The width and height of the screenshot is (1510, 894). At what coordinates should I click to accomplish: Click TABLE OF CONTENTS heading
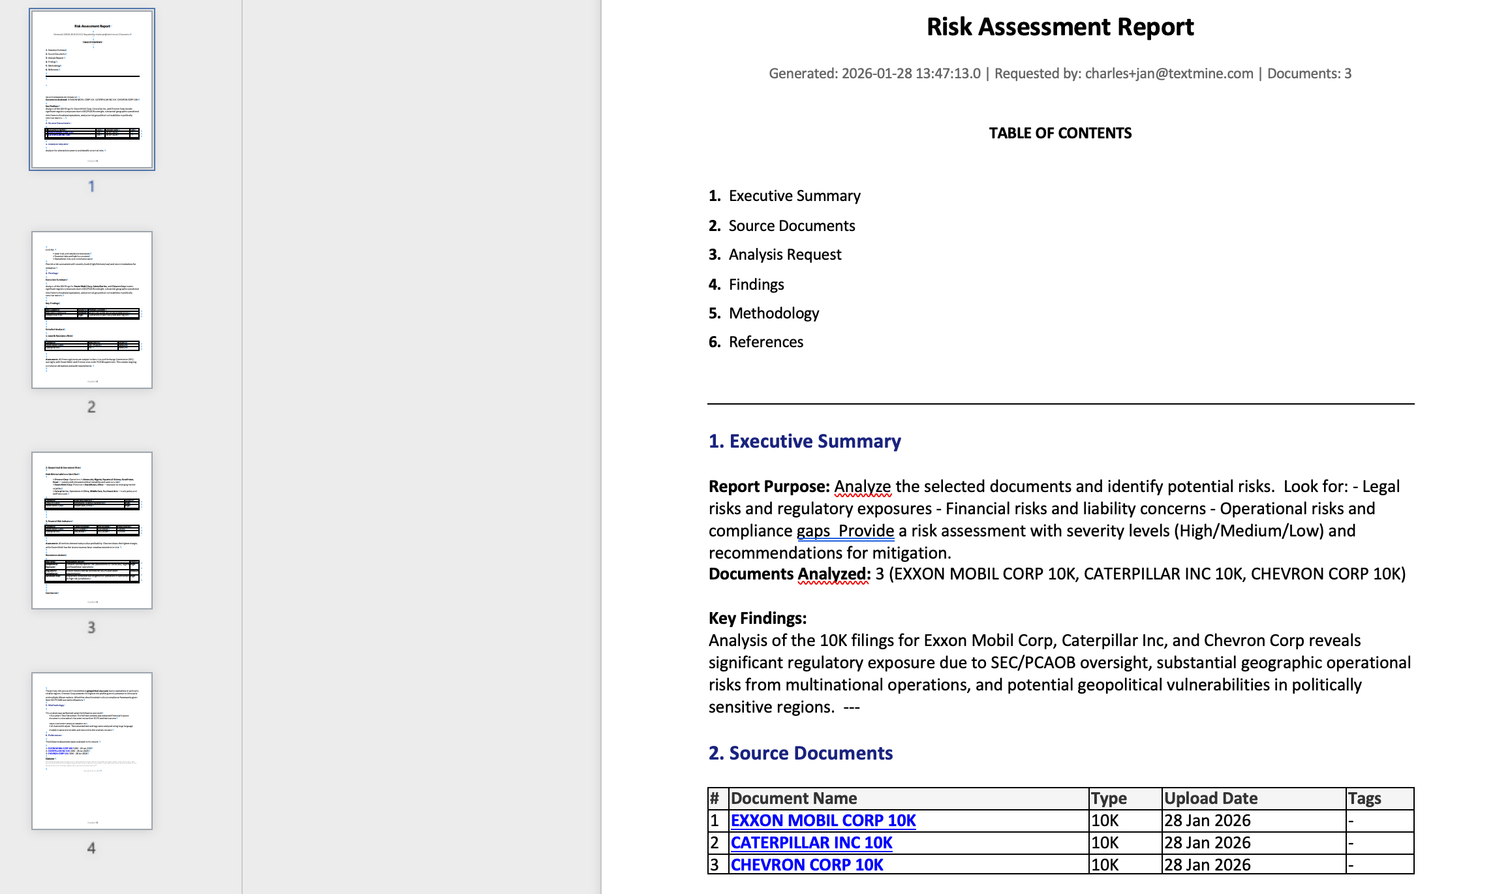(x=1060, y=133)
